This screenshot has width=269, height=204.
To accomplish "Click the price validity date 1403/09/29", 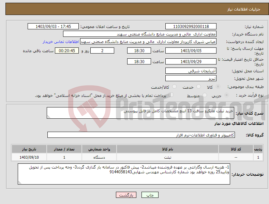I will 191,61.
